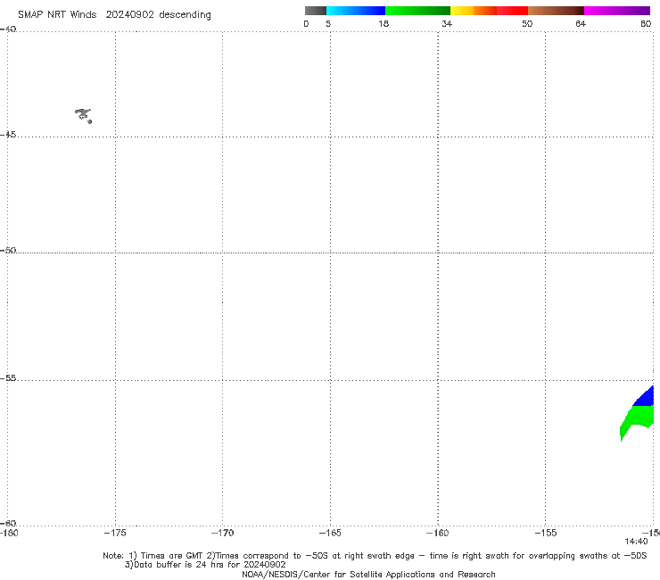Click the color bar label '50'

tap(527, 24)
